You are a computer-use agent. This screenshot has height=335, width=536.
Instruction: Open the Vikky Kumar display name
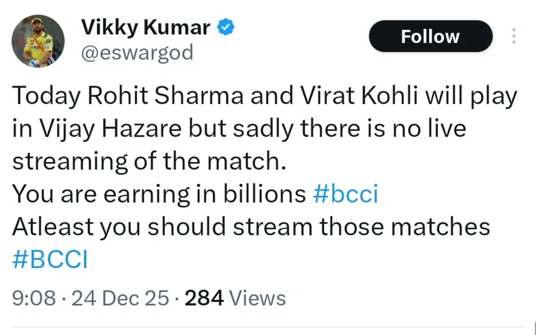point(147,27)
